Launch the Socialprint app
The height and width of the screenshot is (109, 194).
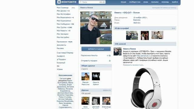point(61,56)
